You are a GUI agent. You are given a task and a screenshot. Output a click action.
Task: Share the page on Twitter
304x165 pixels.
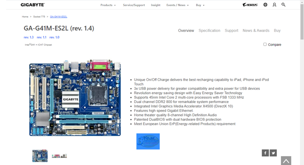pos(273,153)
